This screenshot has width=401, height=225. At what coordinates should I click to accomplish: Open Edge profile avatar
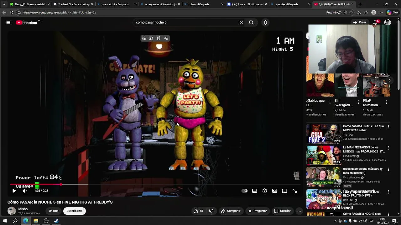[373, 12]
